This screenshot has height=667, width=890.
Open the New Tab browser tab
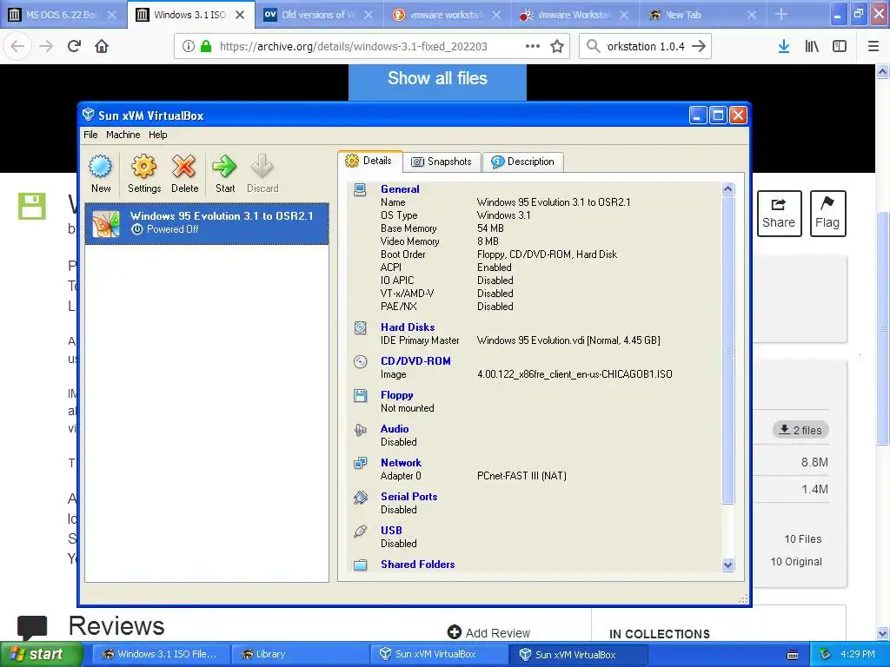[701, 15]
